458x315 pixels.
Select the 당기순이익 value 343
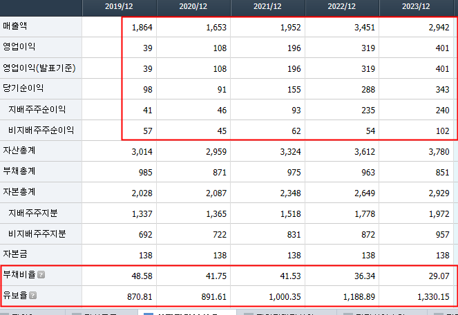point(442,90)
